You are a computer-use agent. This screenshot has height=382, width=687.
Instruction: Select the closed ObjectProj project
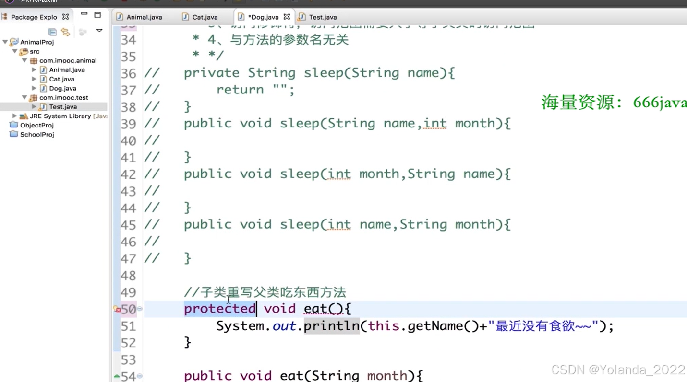37,125
